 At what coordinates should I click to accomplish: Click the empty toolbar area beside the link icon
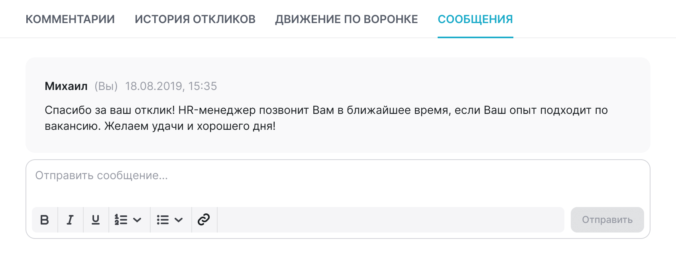pyautogui.click(x=391, y=220)
